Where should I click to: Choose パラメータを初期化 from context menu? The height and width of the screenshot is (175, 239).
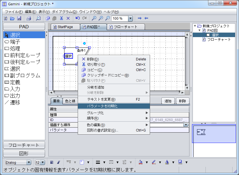click(114, 106)
